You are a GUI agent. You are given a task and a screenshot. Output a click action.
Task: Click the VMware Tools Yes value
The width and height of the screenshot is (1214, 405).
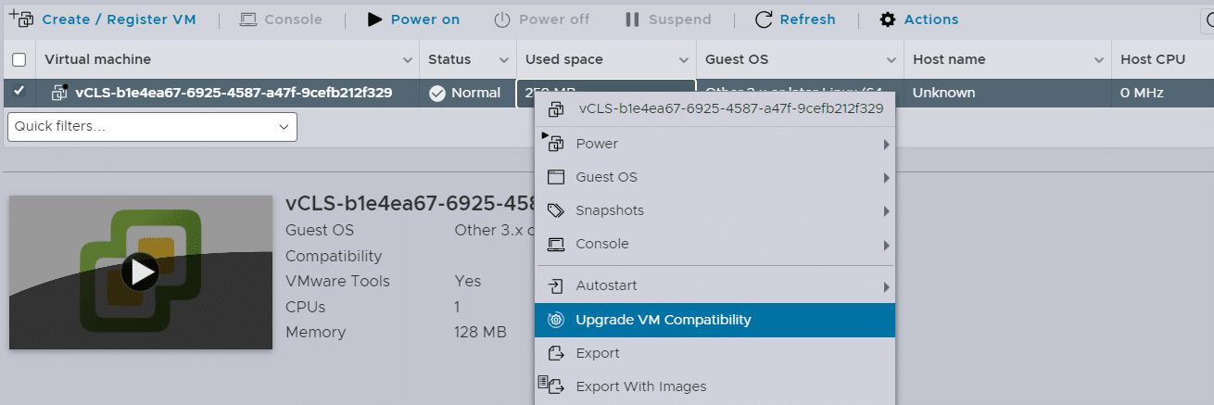coord(468,281)
